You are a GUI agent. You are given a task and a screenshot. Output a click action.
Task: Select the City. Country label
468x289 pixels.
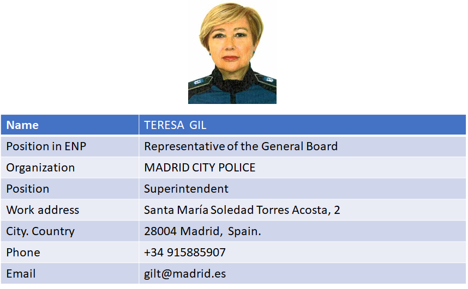click(x=40, y=231)
